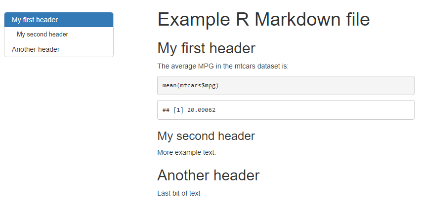
Task: Jump to 'My second header' via sidebar TOC
Action: (x=42, y=34)
